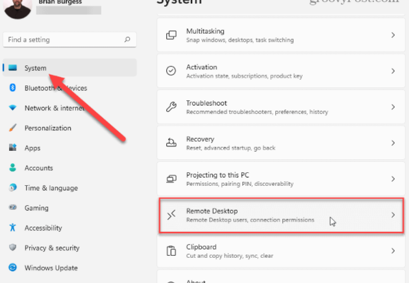The image size is (409, 283).
Task: Click the search magnifier icon
Action: pyautogui.click(x=127, y=40)
